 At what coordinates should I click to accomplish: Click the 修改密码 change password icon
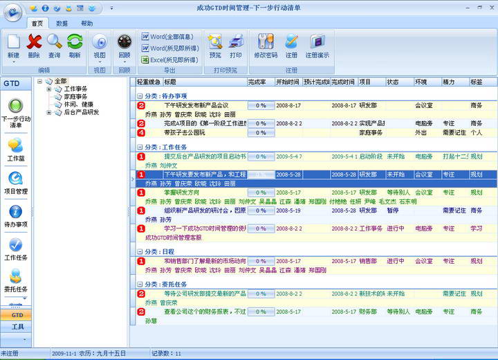click(x=266, y=42)
